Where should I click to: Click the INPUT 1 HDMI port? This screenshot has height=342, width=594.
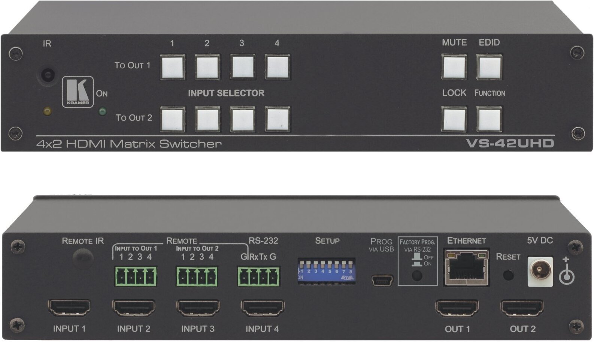tap(69, 308)
